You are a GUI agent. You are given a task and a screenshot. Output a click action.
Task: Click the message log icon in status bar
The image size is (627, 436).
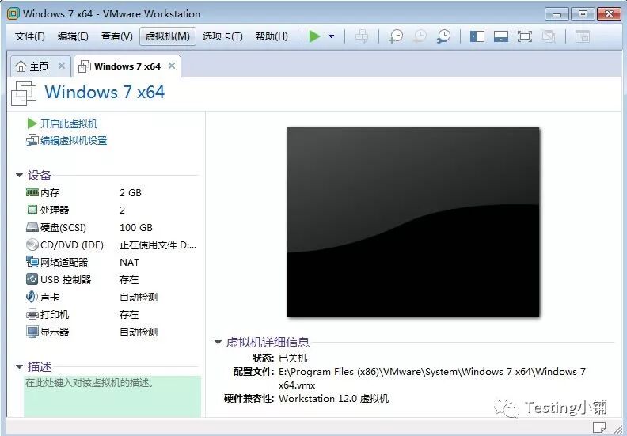pos(598,427)
